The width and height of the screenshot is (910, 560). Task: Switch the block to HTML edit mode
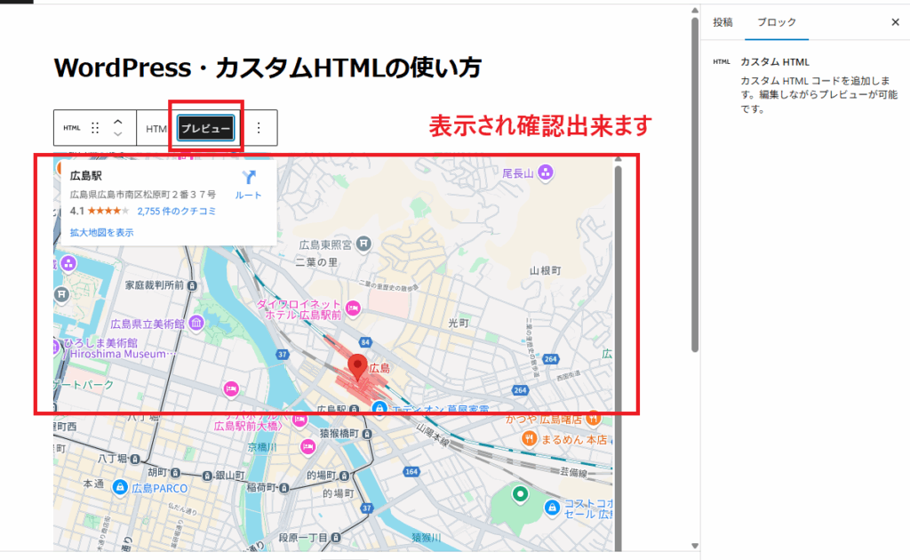pos(156,128)
